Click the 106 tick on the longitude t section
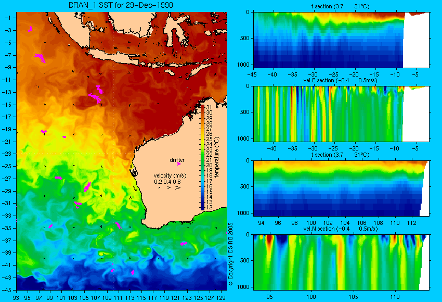This screenshot has height=302, width=442. click(362, 223)
